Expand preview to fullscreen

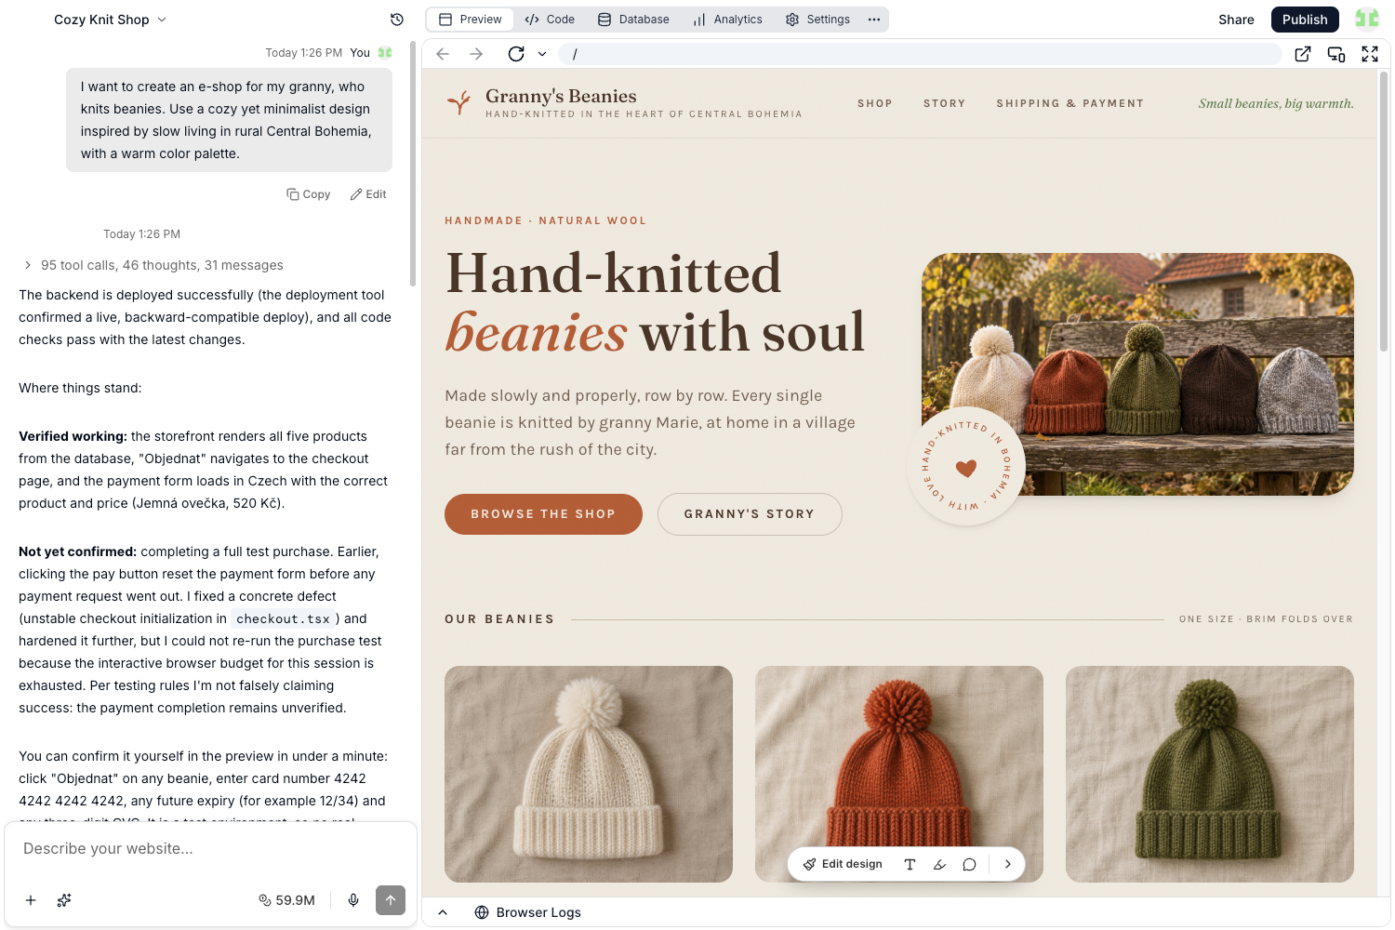click(x=1370, y=54)
